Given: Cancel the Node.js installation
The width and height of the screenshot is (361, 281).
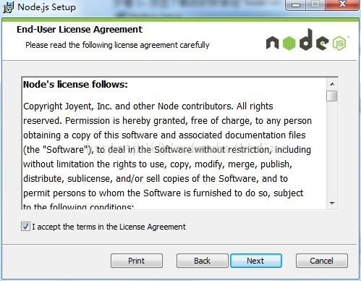Looking at the screenshot, I should (322, 261).
